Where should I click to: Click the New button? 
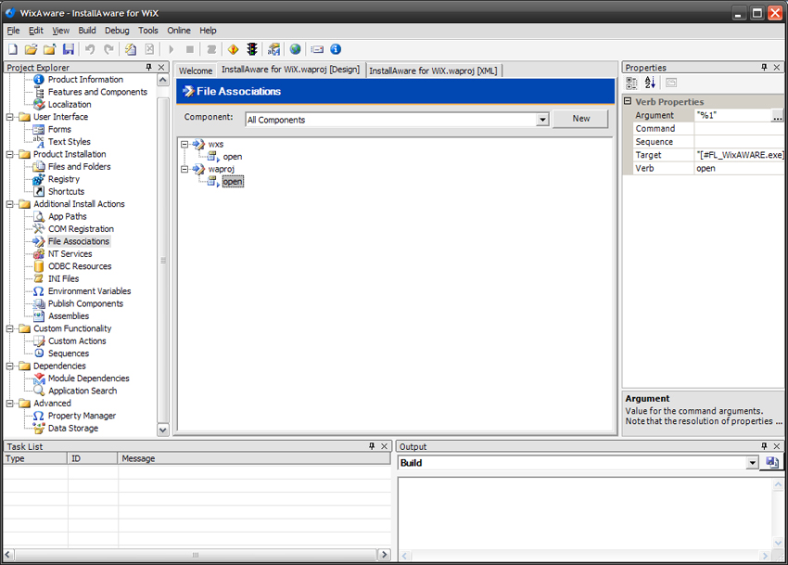click(x=581, y=119)
